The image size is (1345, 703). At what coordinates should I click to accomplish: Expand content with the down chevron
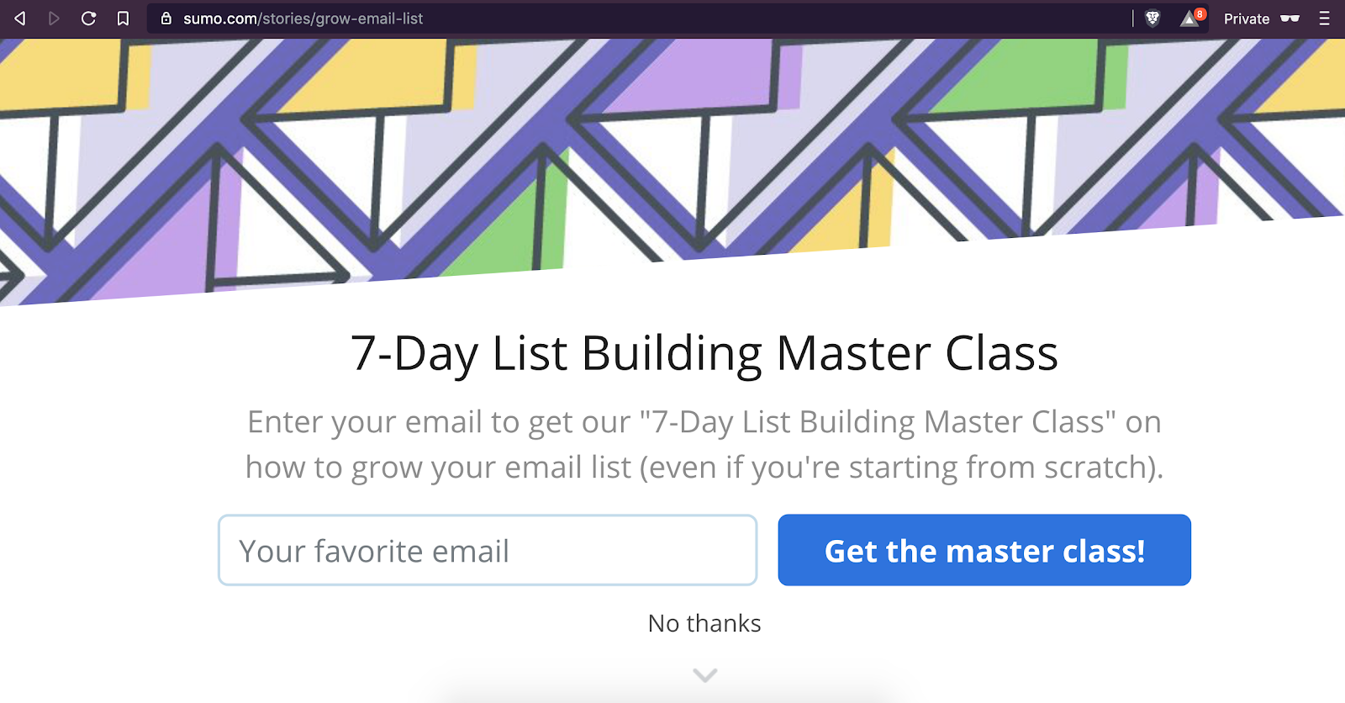704,674
